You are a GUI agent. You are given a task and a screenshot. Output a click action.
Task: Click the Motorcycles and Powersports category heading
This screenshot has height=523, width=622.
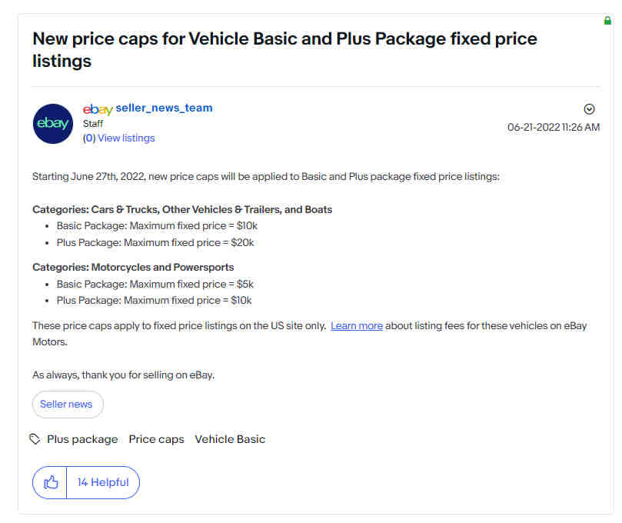(x=133, y=267)
